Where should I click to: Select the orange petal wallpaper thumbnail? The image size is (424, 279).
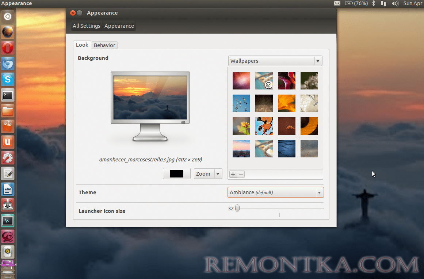(287, 103)
